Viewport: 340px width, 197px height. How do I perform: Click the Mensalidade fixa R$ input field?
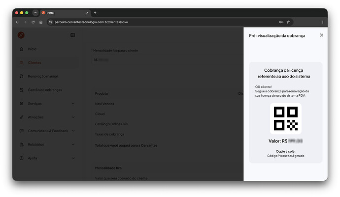click(x=167, y=59)
